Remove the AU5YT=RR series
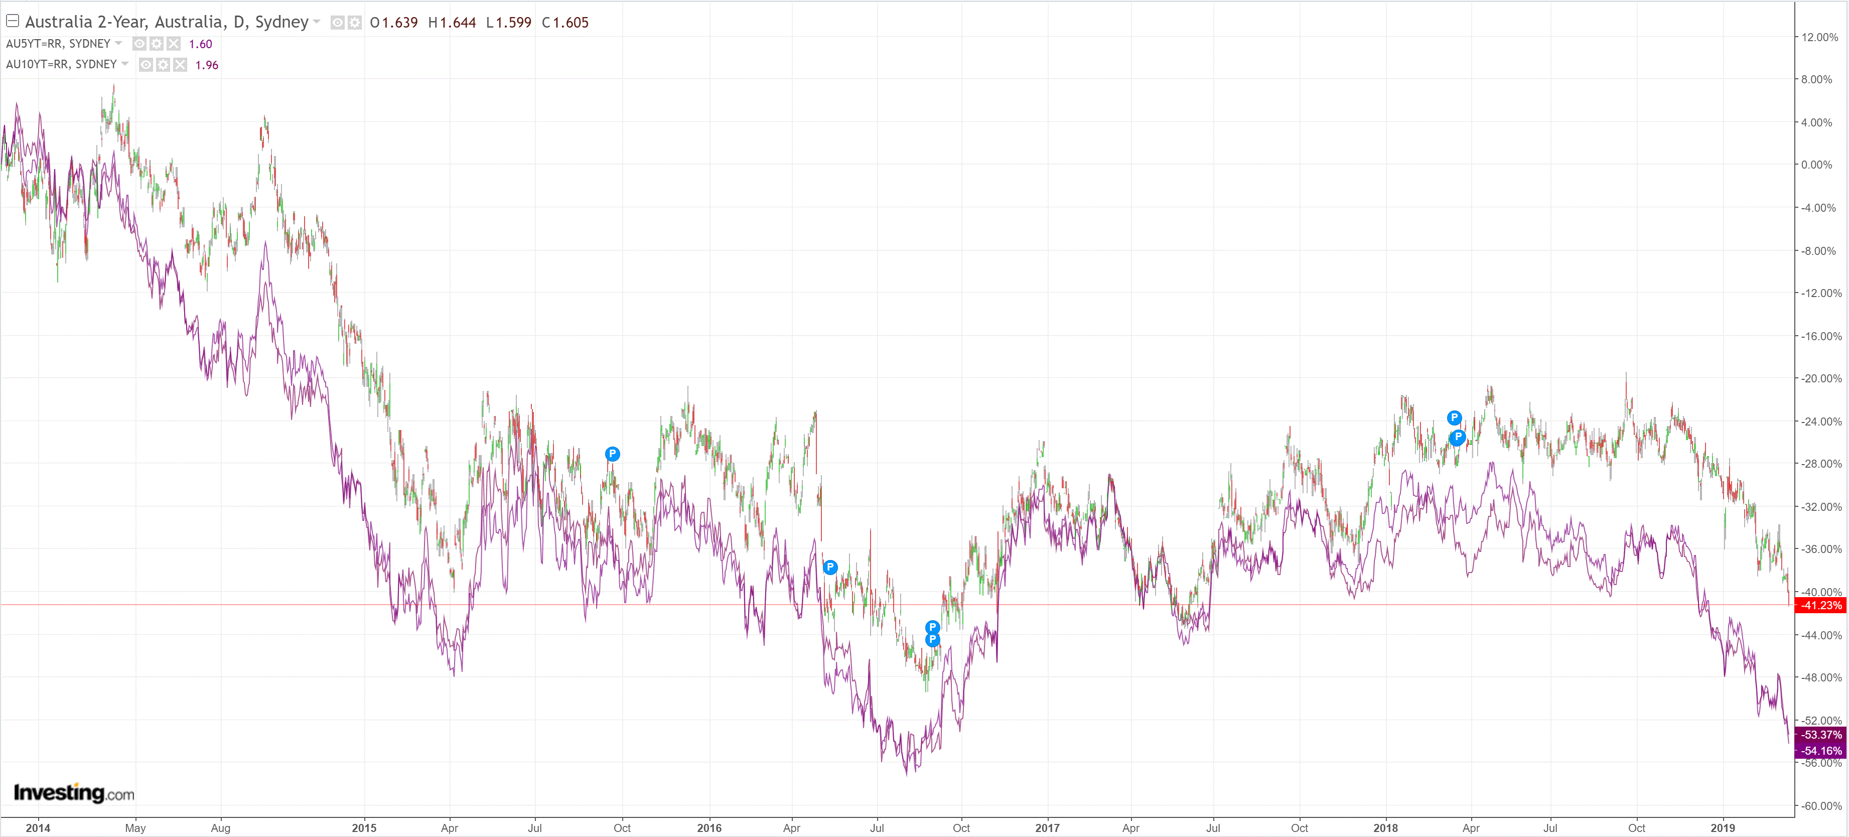 tap(174, 44)
